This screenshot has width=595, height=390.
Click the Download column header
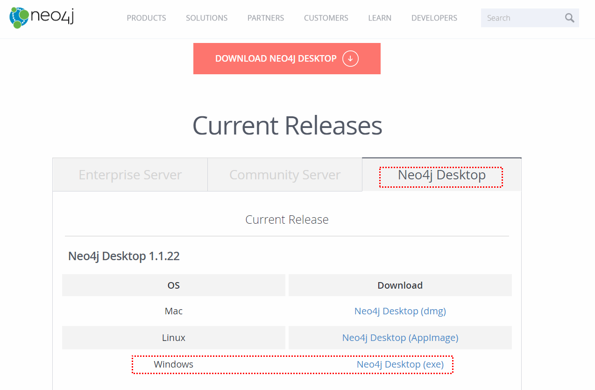point(400,285)
